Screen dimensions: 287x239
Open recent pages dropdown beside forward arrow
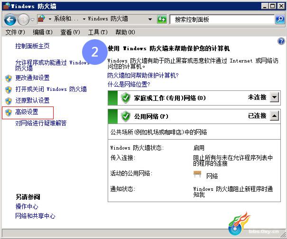32,19
